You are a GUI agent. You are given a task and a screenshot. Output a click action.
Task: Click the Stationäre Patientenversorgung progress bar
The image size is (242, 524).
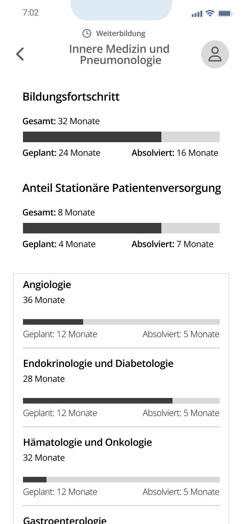point(121,228)
